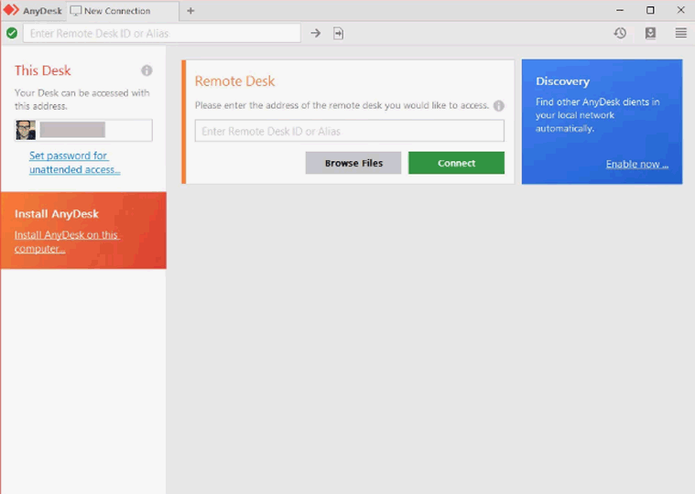Click the Remote Desk info icon
The height and width of the screenshot is (494, 695).
click(499, 106)
